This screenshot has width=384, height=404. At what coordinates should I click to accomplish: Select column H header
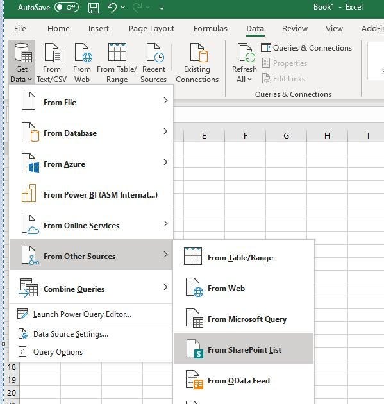click(327, 135)
